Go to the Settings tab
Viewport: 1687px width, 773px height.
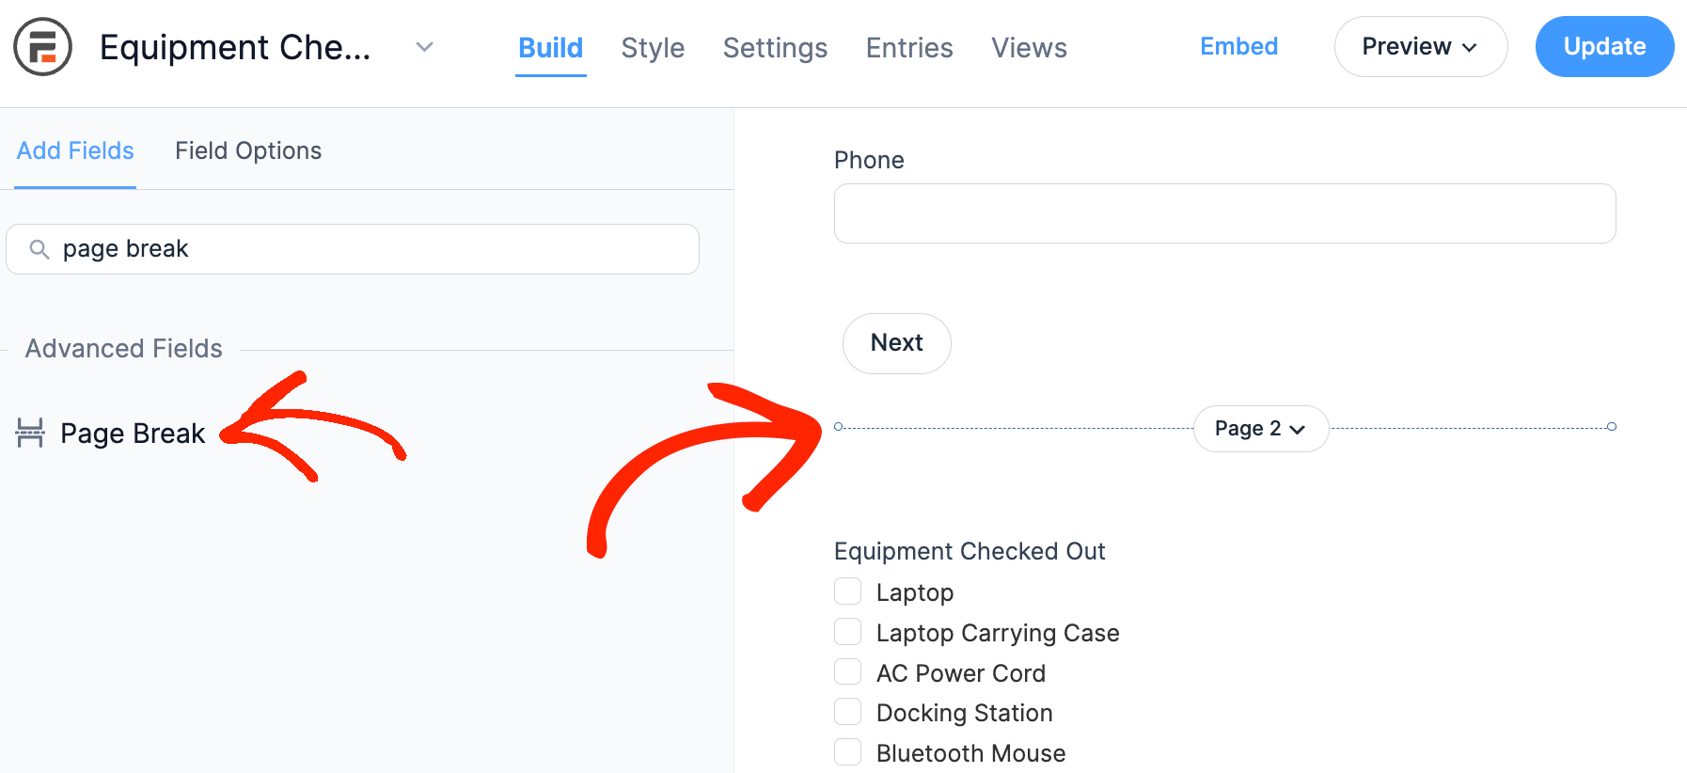tap(775, 48)
